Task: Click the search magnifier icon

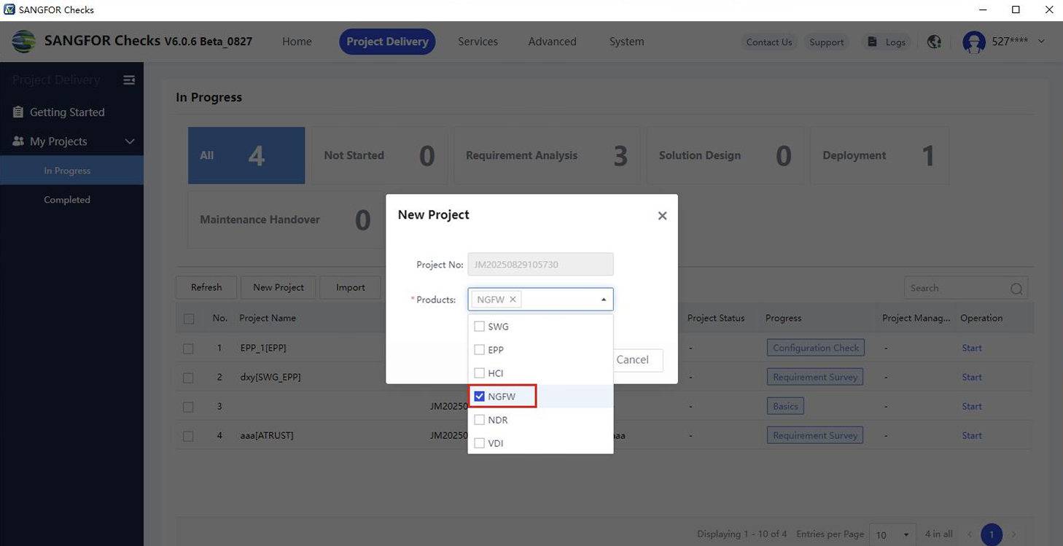Action: click(x=1016, y=288)
